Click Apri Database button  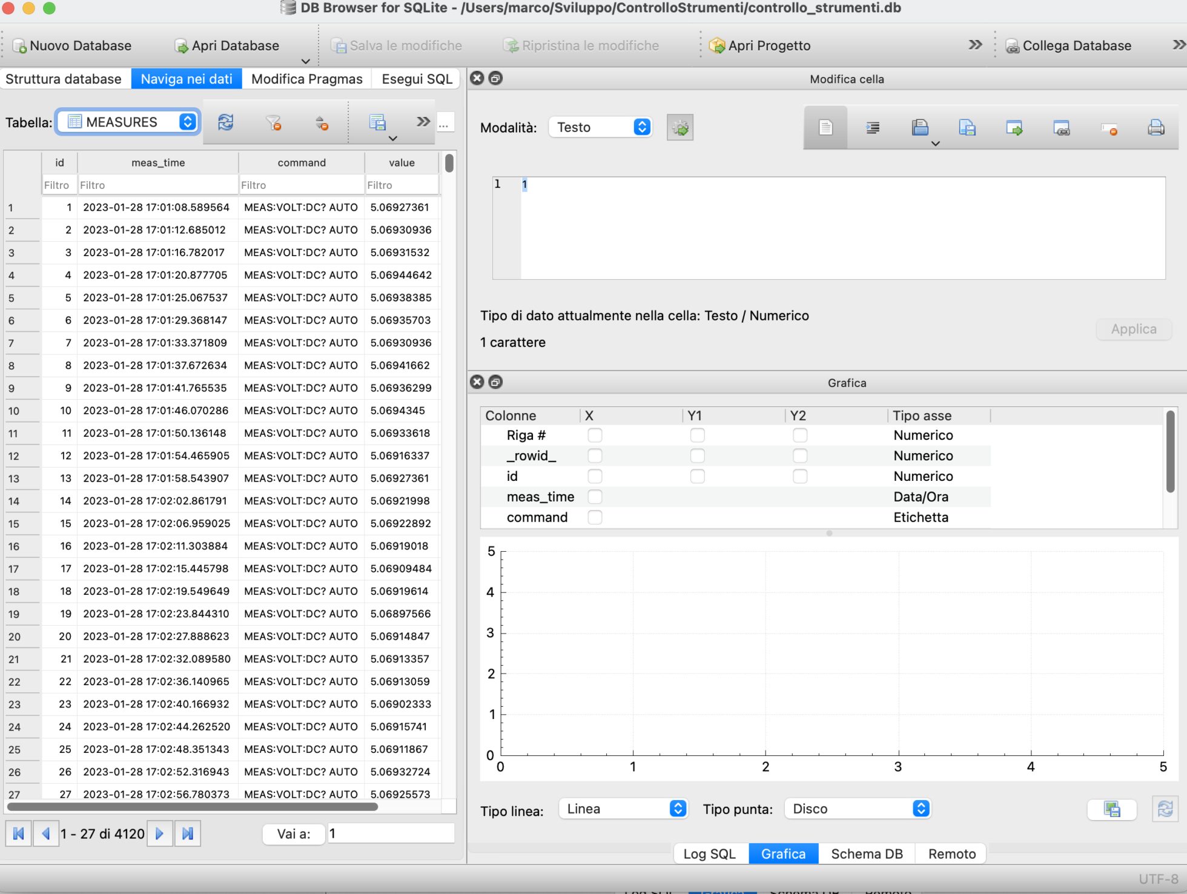[227, 45]
